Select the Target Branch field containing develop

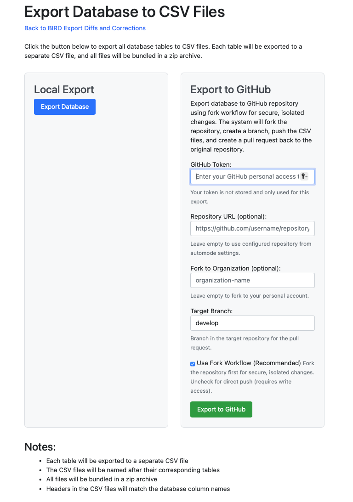pyautogui.click(x=252, y=323)
